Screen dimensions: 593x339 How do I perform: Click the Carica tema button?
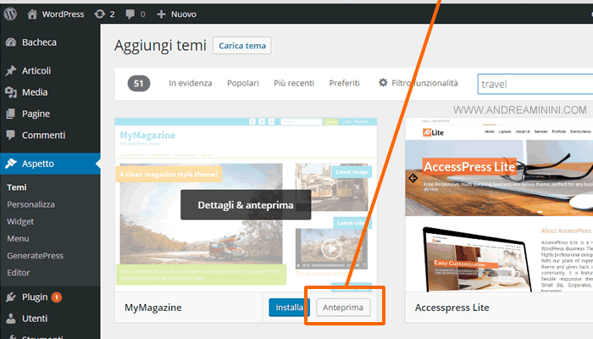click(242, 46)
